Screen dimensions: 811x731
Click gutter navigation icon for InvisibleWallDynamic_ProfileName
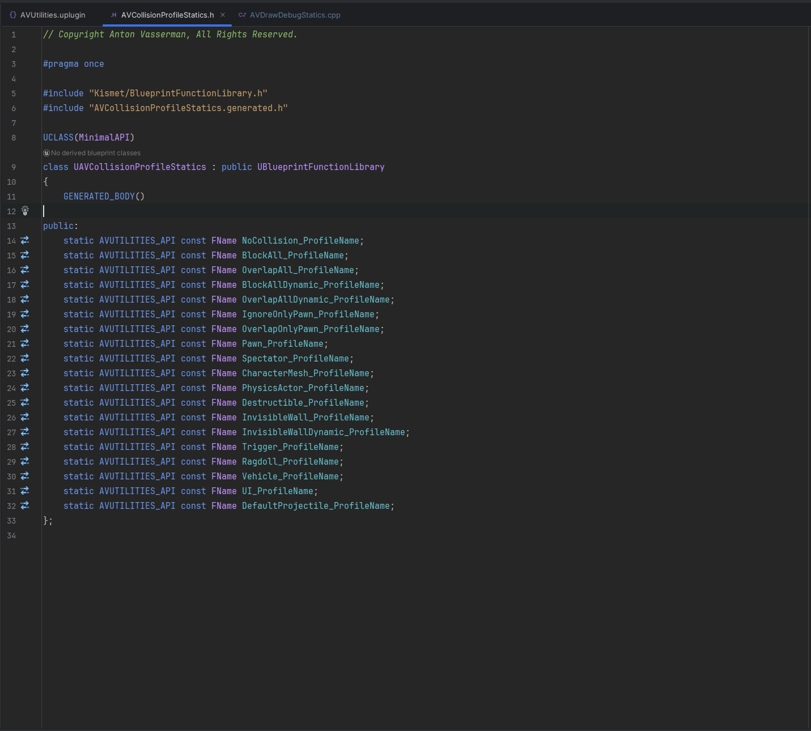[x=25, y=432]
